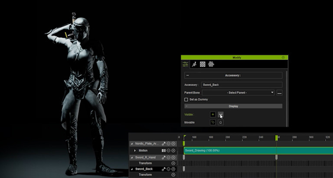Enable the Set as Dummy checkbox
The height and width of the screenshot is (178, 333).
[186, 99]
